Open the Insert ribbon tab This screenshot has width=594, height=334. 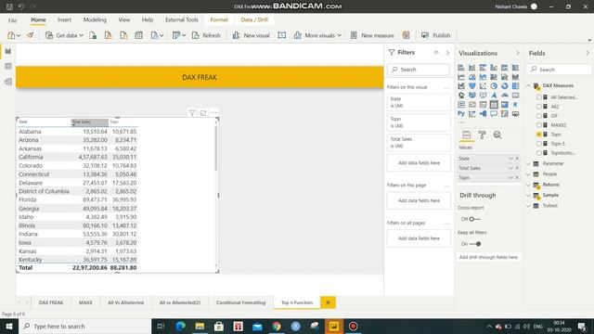pyautogui.click(x=64, y=19)
